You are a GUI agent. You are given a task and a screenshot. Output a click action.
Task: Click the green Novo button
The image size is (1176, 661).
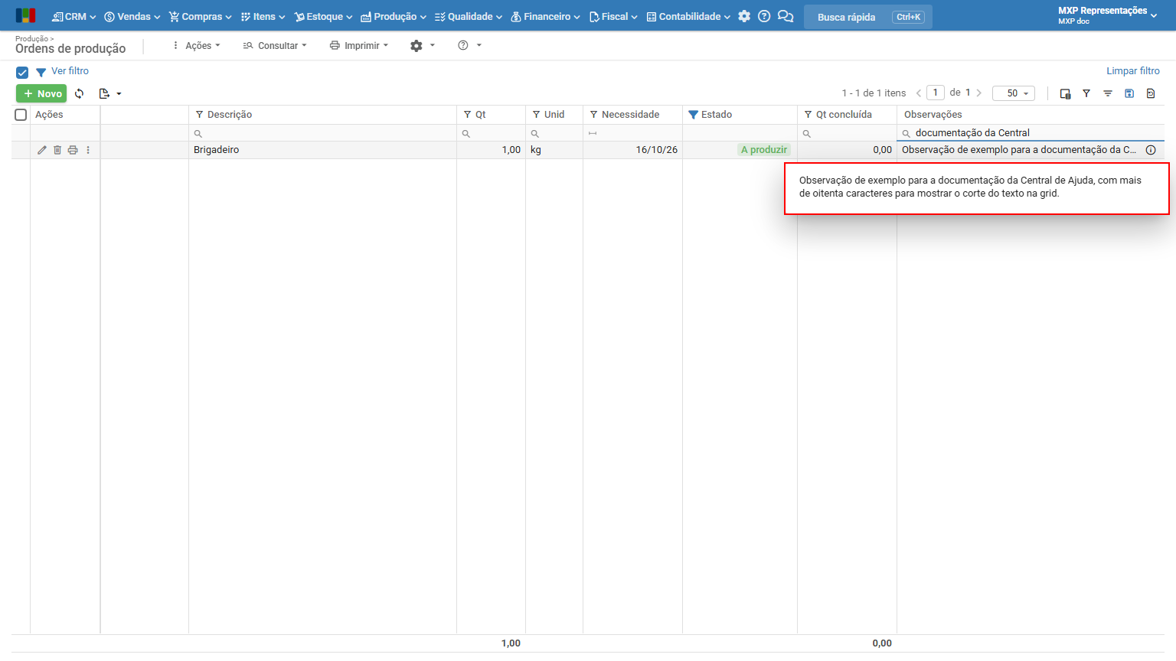coord(41,93)
